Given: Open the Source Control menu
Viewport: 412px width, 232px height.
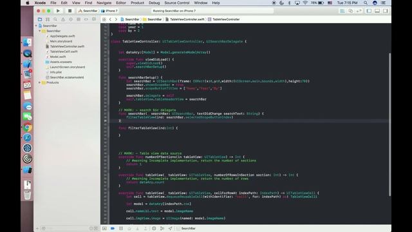Looking at the screenshot, I should (x=177, y=3).
